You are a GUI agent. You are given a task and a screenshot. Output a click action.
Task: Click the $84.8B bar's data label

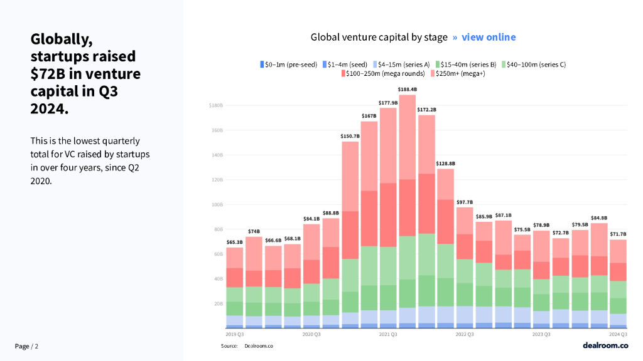point(599,217)
